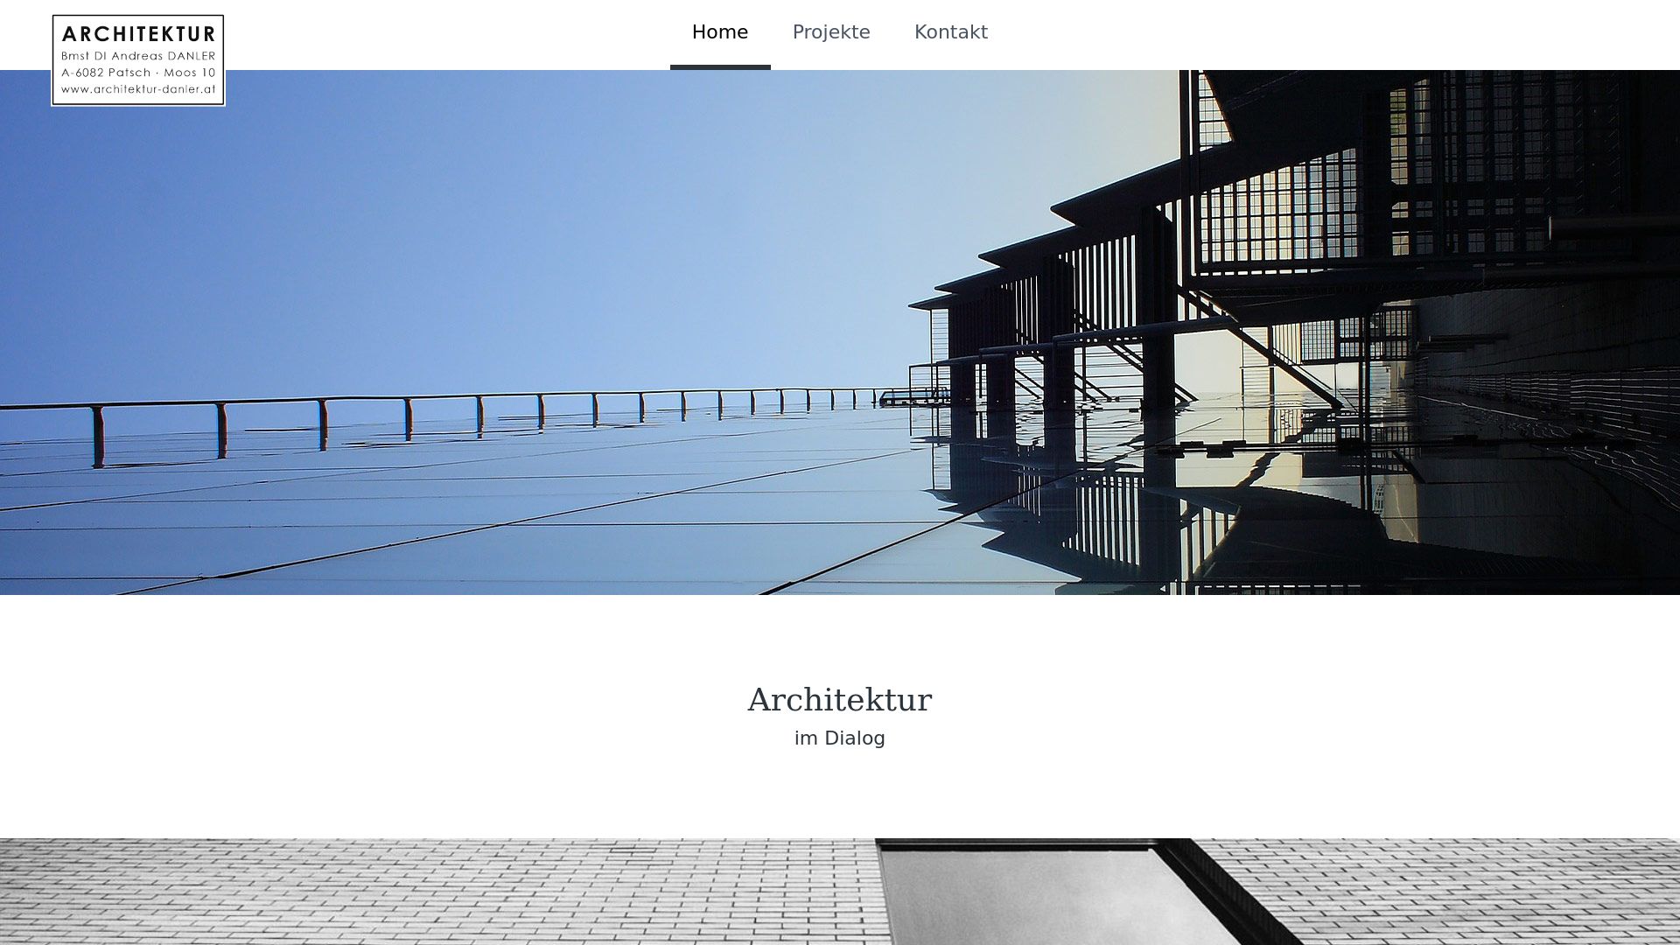1680x945 pixels.
Task: Click the glass building hero photo
Action: [x=840, y=332]
